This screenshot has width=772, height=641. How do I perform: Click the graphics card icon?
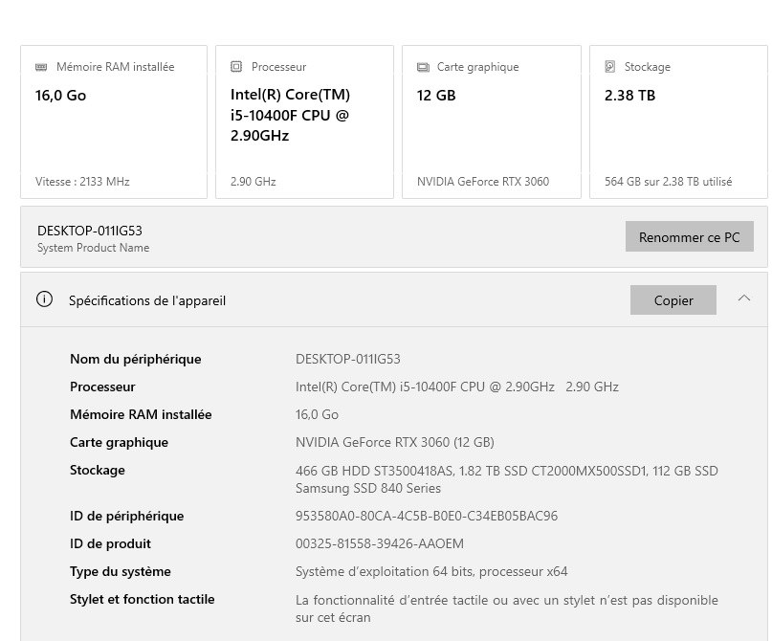[423, 67]
